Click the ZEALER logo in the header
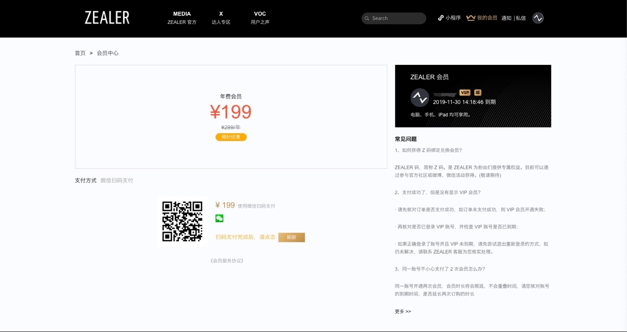 [106, 17]
